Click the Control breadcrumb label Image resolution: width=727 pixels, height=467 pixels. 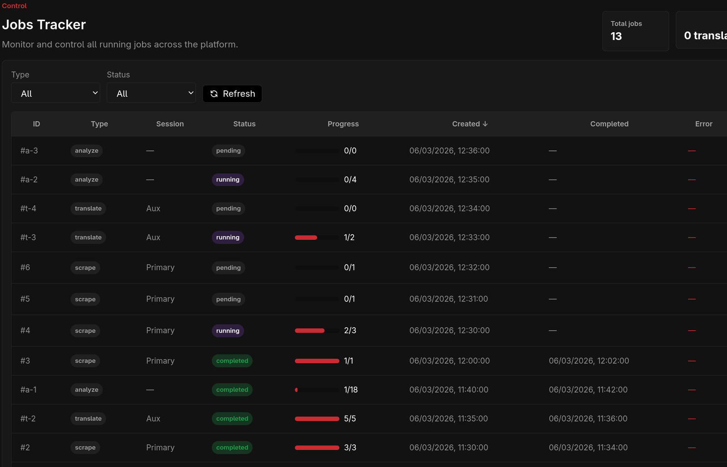click(15, 6)
